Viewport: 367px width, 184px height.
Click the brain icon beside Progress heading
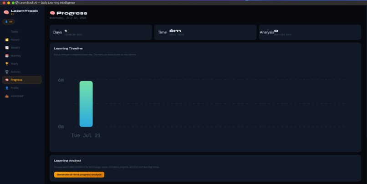(x=52, y=13)
